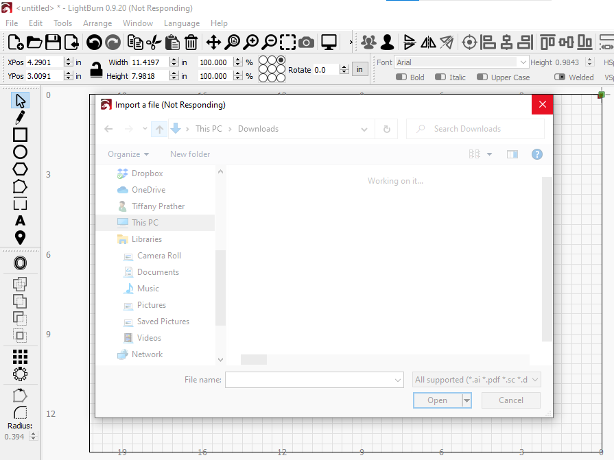The image size is (614, 460).
Task: Click the Zoom In magnifier
Action: (x=250, y=42)
